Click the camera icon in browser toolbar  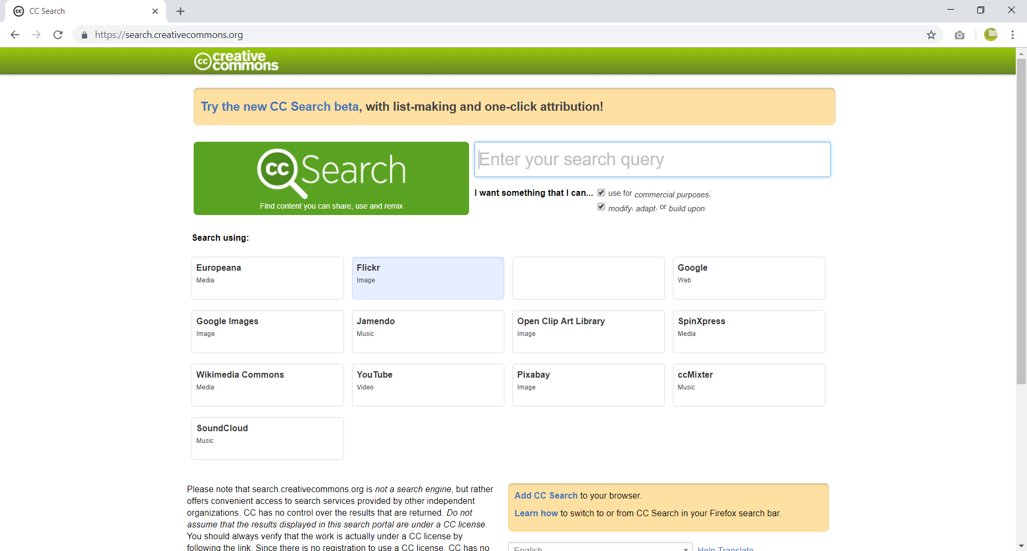pos(960,35)
